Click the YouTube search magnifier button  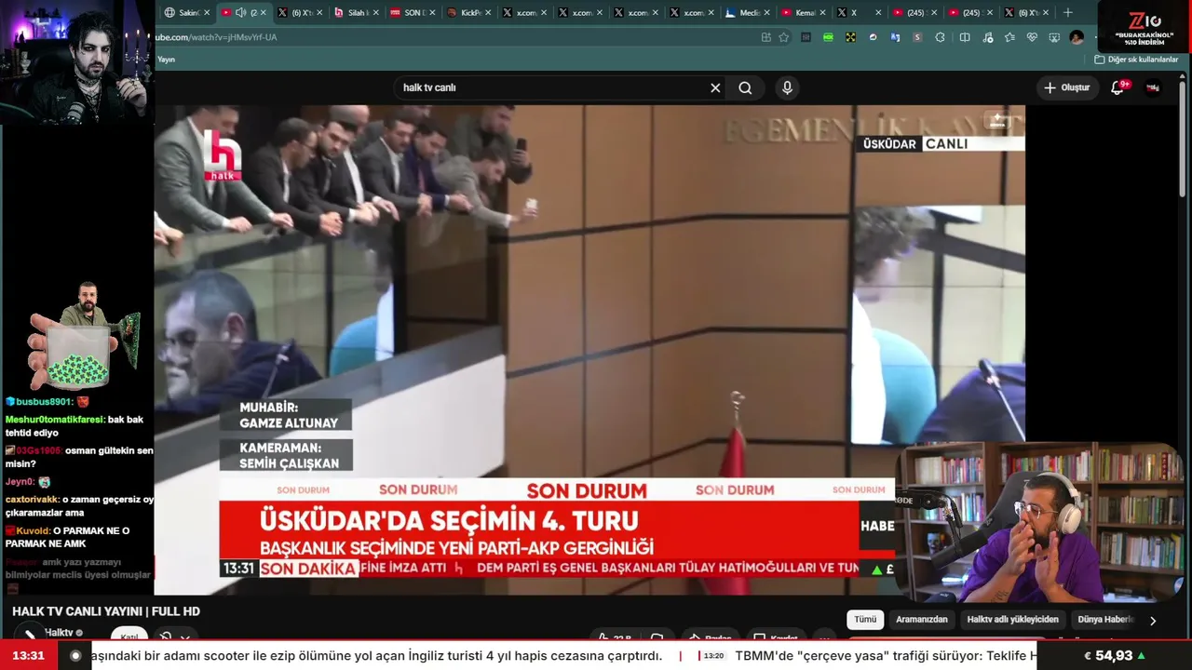tap(745, 87)
